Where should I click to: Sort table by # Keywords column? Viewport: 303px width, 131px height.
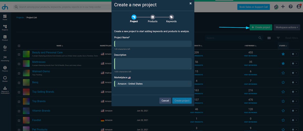tap(250, 46)
